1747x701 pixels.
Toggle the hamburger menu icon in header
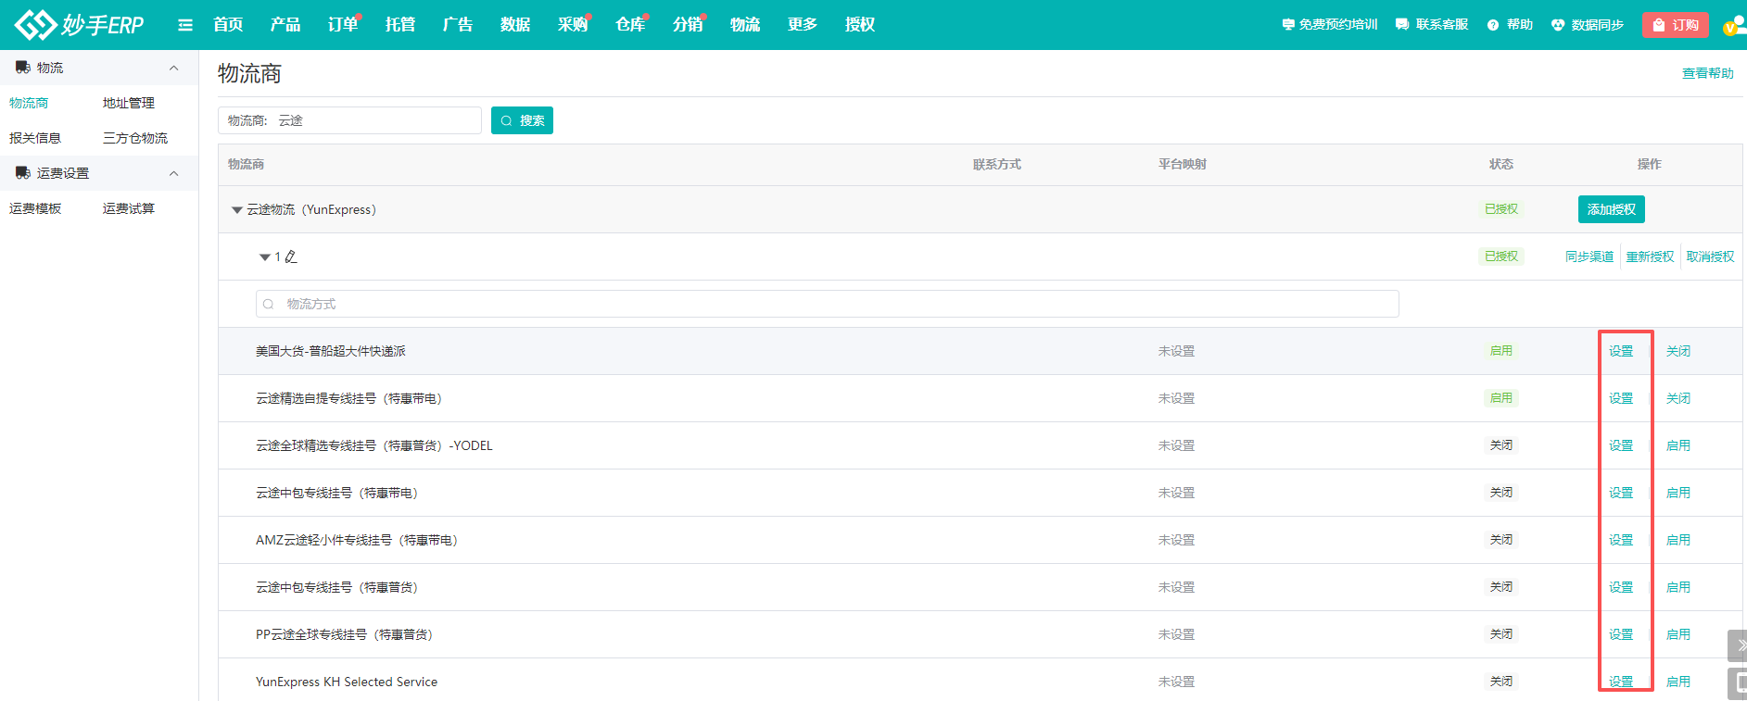coord(185,25)
